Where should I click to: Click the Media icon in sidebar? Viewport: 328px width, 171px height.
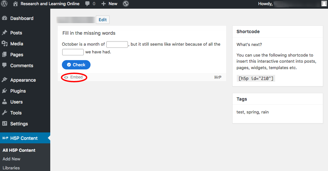5,43
